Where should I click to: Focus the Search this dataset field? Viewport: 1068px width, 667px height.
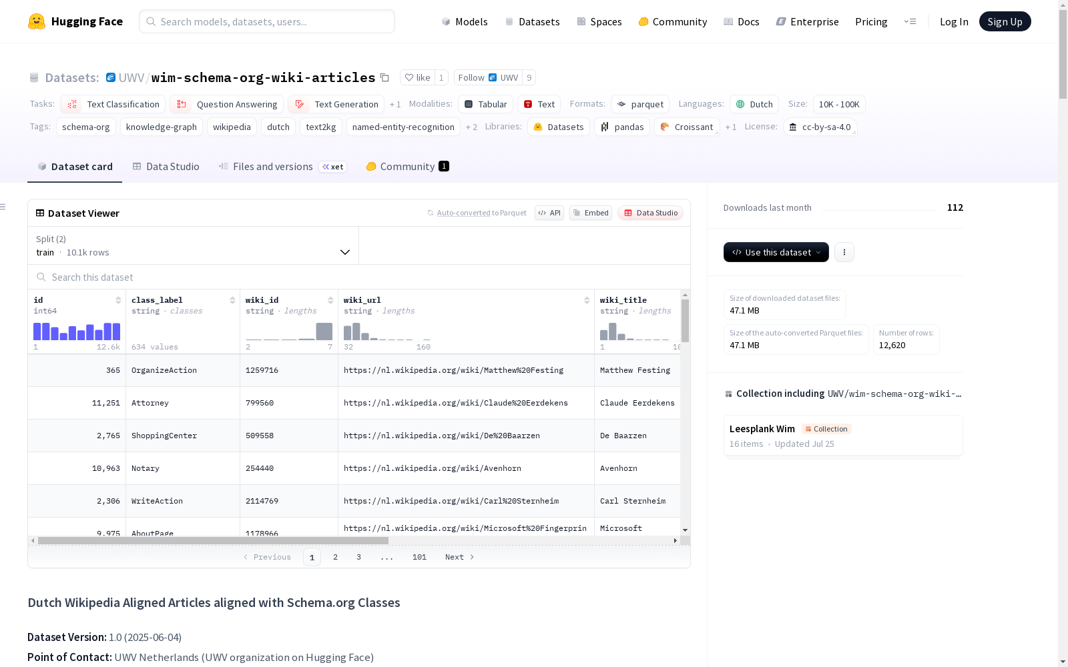(359, 277)
